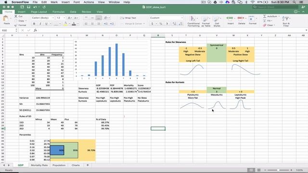Image resolution: width=308 pixels, height=173 pixels.
Task: Click the red font color swatch
Action: pyautogui.click(x=74, y=24)
